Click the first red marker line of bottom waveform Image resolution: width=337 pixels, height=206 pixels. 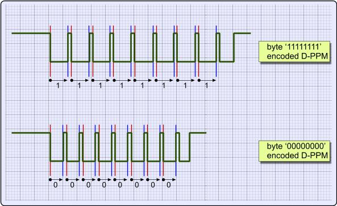[50, 150]
